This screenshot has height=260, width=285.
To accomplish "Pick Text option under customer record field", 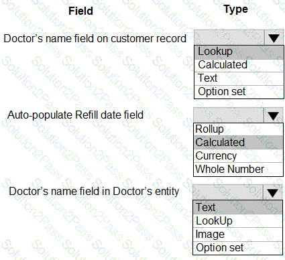I will coord(239,78).
